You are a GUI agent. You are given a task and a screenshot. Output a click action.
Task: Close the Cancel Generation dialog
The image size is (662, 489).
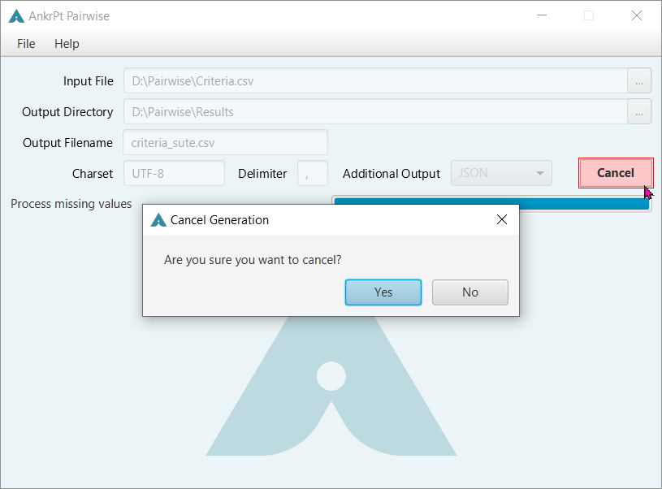pyautogui.click(x=502, y=219)
